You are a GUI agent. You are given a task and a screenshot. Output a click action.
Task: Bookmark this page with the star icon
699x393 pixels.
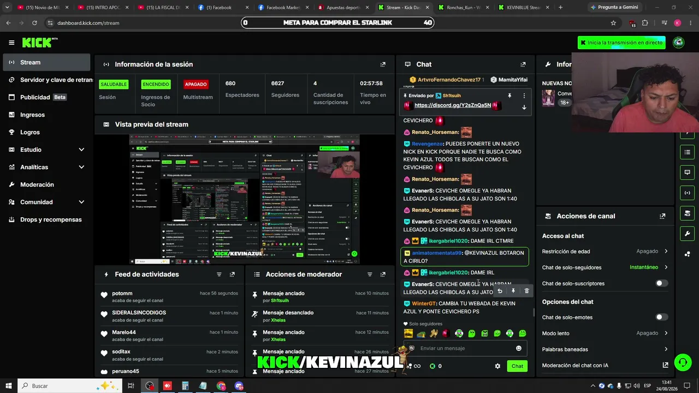pos(613,23)
